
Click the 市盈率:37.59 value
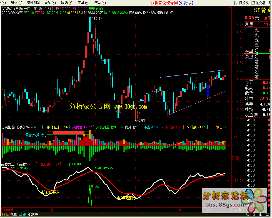[154, 127]
